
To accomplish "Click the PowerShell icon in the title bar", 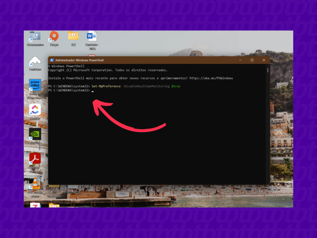I will point(52,60).
